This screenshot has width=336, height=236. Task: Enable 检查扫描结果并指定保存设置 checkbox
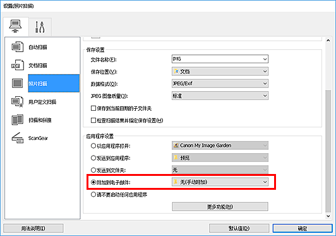click(x=93, y=120)
